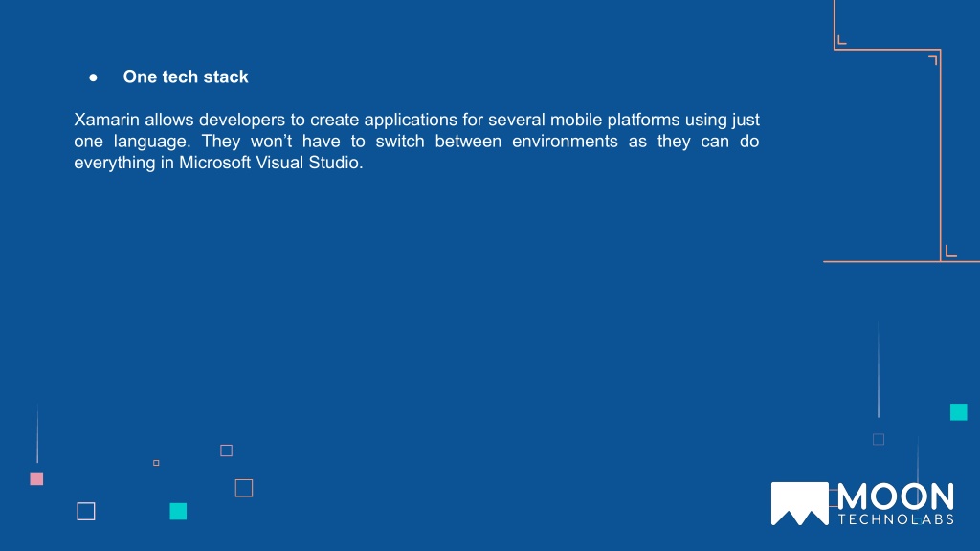This screenshot has width=980, height=551.
Task: Select the "One tech stack" heading
Action: [x=186, y=77]
